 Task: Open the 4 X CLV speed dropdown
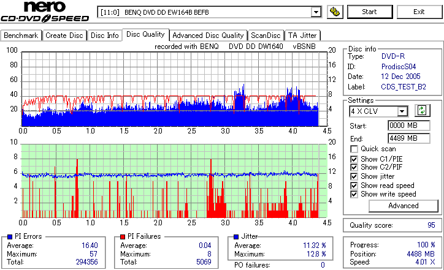point(402,111)
